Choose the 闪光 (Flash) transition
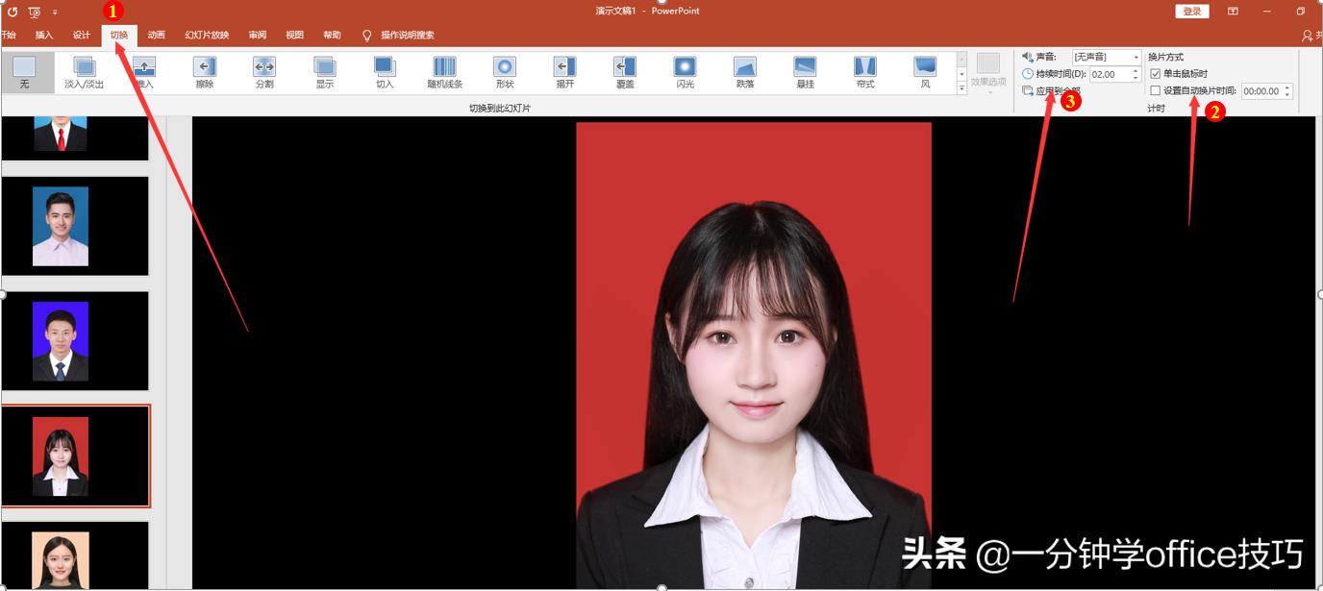 684,70
